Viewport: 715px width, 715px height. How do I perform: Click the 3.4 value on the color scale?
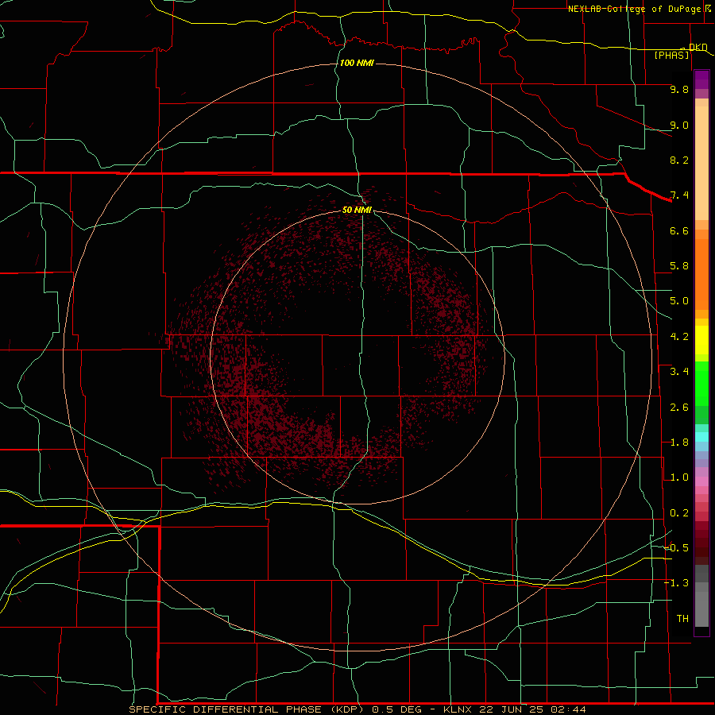coord(679,372)
